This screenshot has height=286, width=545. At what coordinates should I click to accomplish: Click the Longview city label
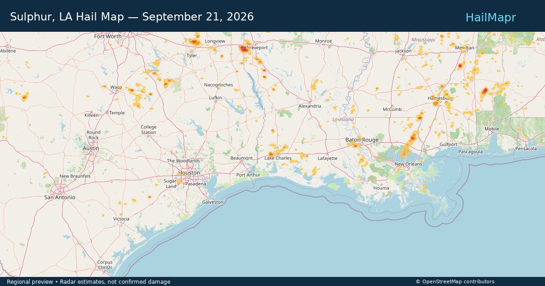point(215,41)
